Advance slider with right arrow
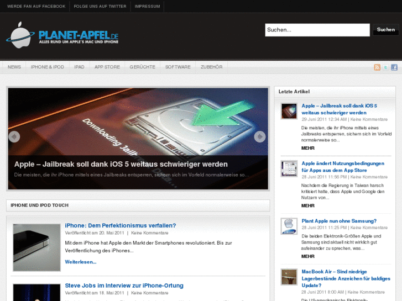The height and width of the screenshot is (301, 402). (260, 137)
